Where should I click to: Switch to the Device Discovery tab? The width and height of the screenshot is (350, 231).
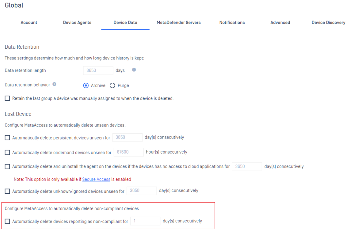click(328, 23)
